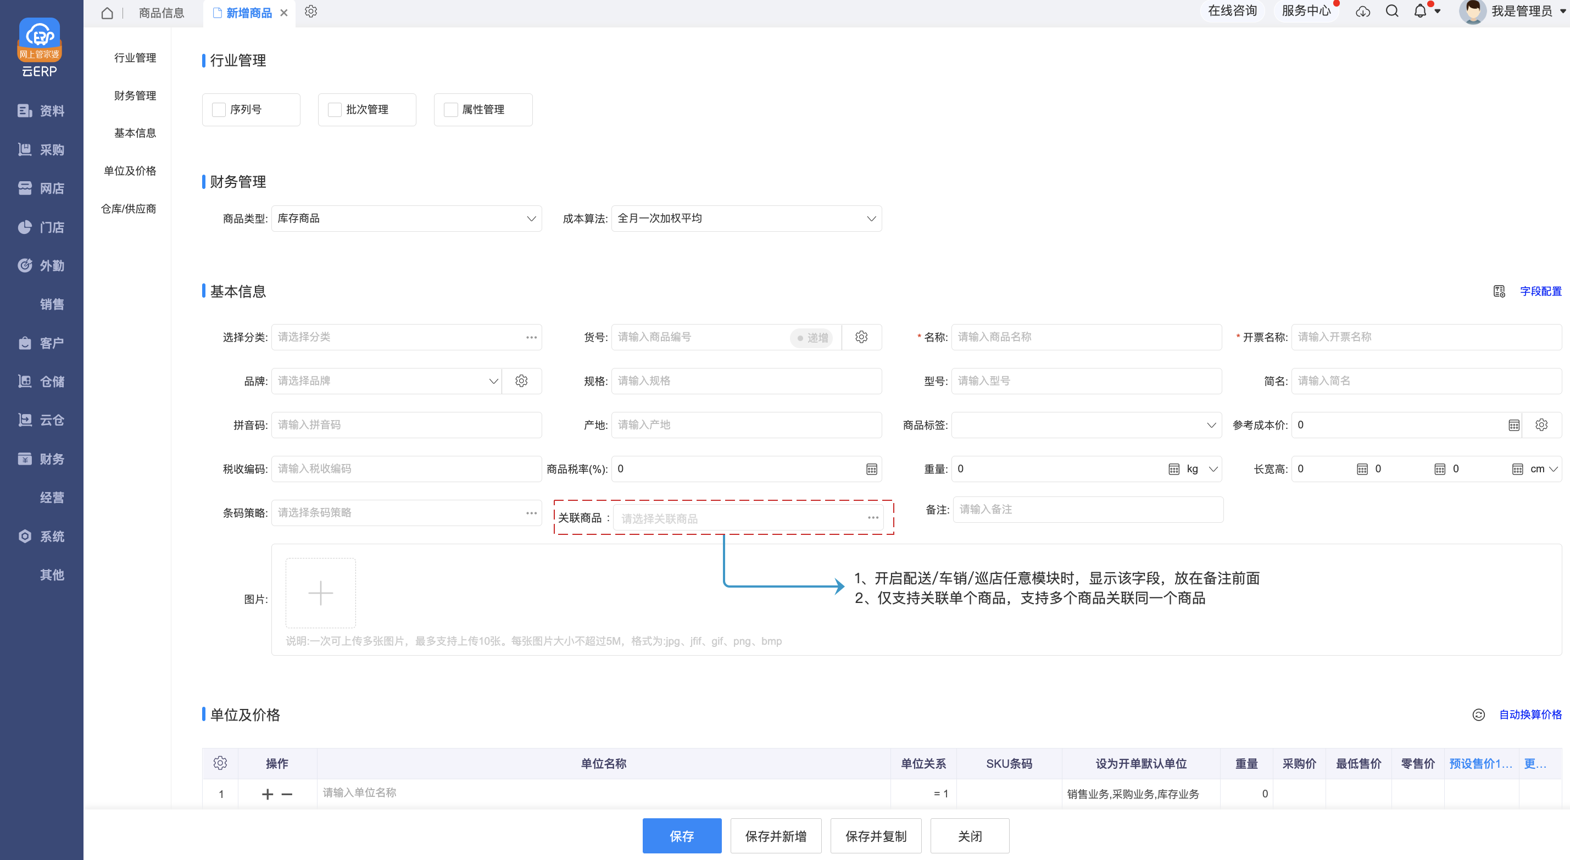The width and height of the screenshot is (1570, 860).
Task: Click the yunERP logo
Action: point(40,48)
